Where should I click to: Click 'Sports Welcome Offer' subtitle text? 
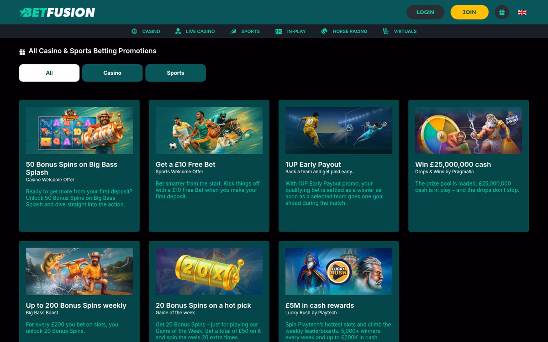tap(179, 172)
